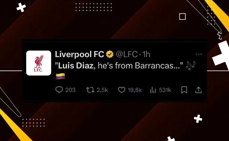
Task: Click the 2,5k retweet count
Action: [x=102, y=90]
